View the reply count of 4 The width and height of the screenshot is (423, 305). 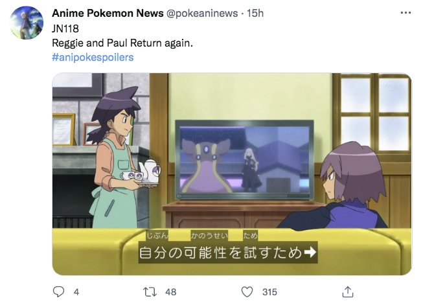tap(76, 292)
